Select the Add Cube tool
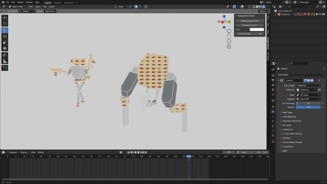 click(x=5, y=68)
